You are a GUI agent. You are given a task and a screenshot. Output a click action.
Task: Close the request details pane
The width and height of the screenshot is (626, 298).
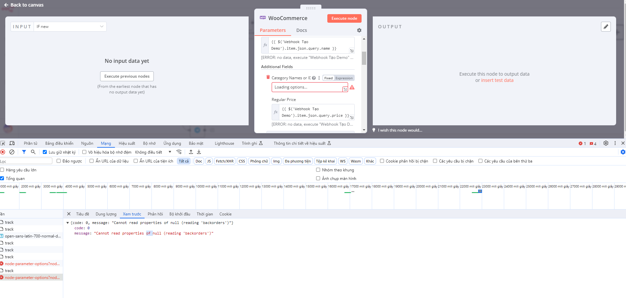tap(69, 214)
